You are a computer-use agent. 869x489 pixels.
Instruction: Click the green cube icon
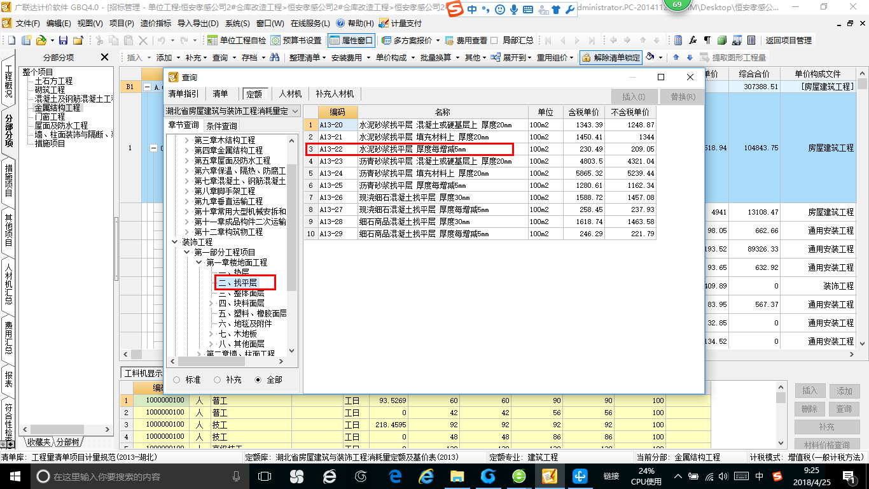tap(721, 40)
